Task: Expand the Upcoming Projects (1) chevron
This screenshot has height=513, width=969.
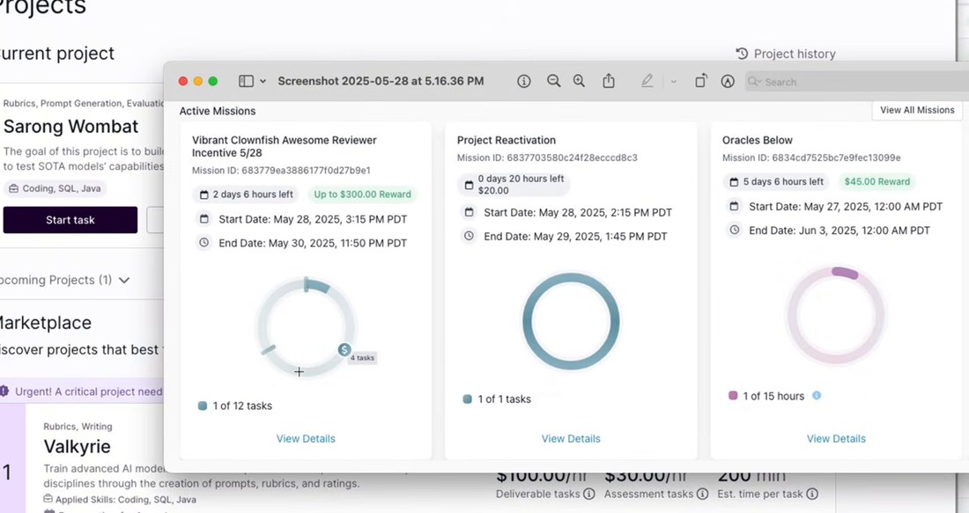Action: tap(124, 281)
